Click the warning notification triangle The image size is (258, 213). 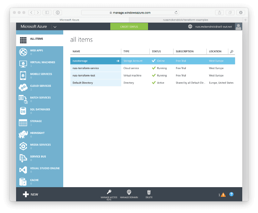[x=223, y=194]
